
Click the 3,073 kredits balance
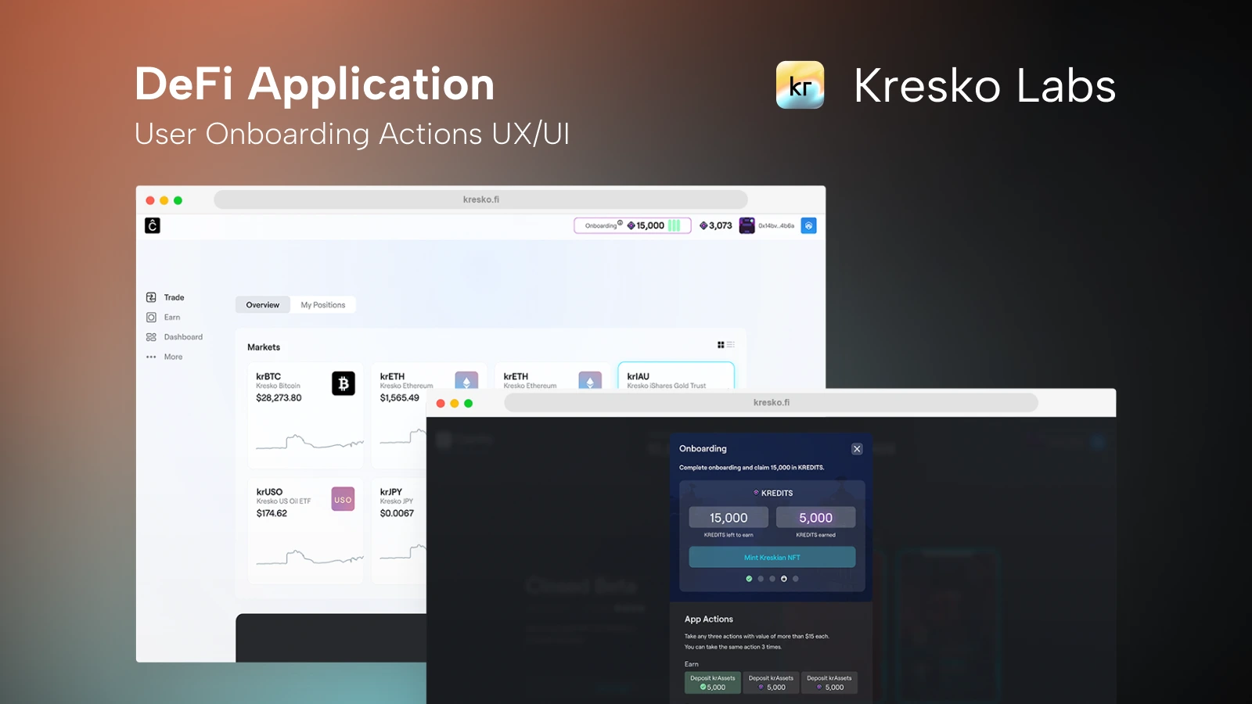716,225
